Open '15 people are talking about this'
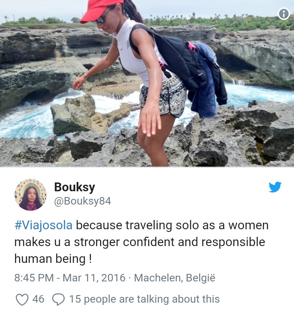This screenshot has height=315, width=294. point(144,299)
